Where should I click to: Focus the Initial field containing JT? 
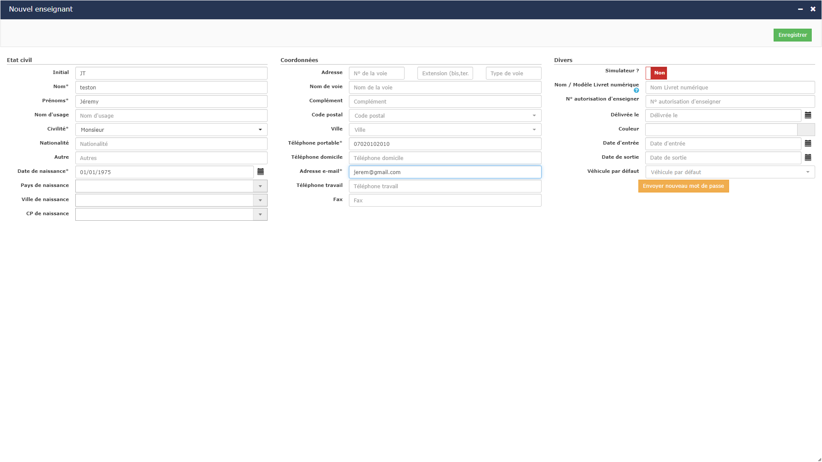171,73
